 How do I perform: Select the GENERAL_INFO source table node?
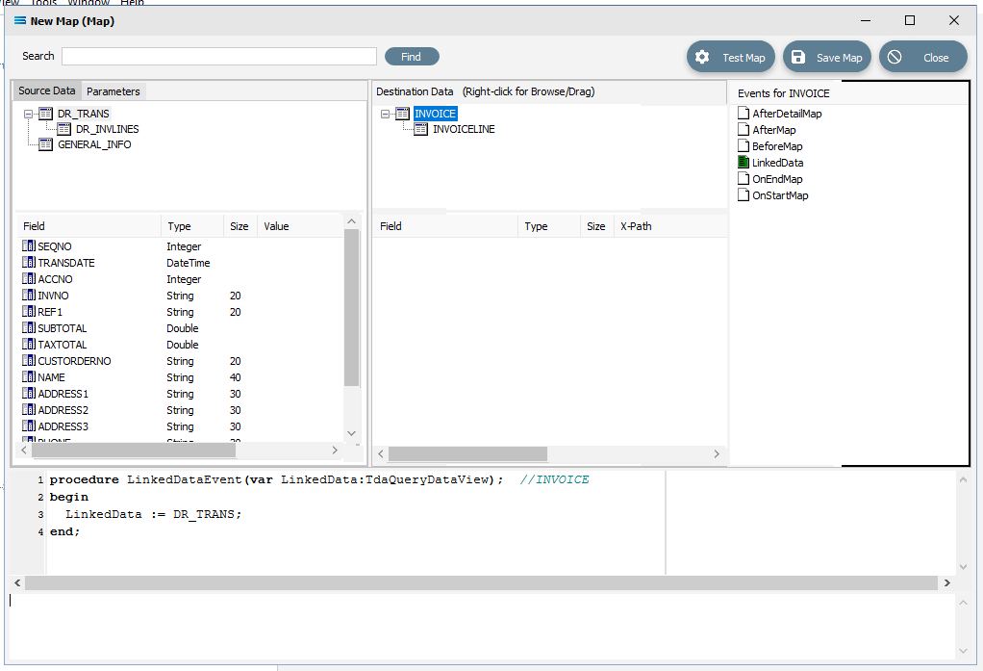94,145
